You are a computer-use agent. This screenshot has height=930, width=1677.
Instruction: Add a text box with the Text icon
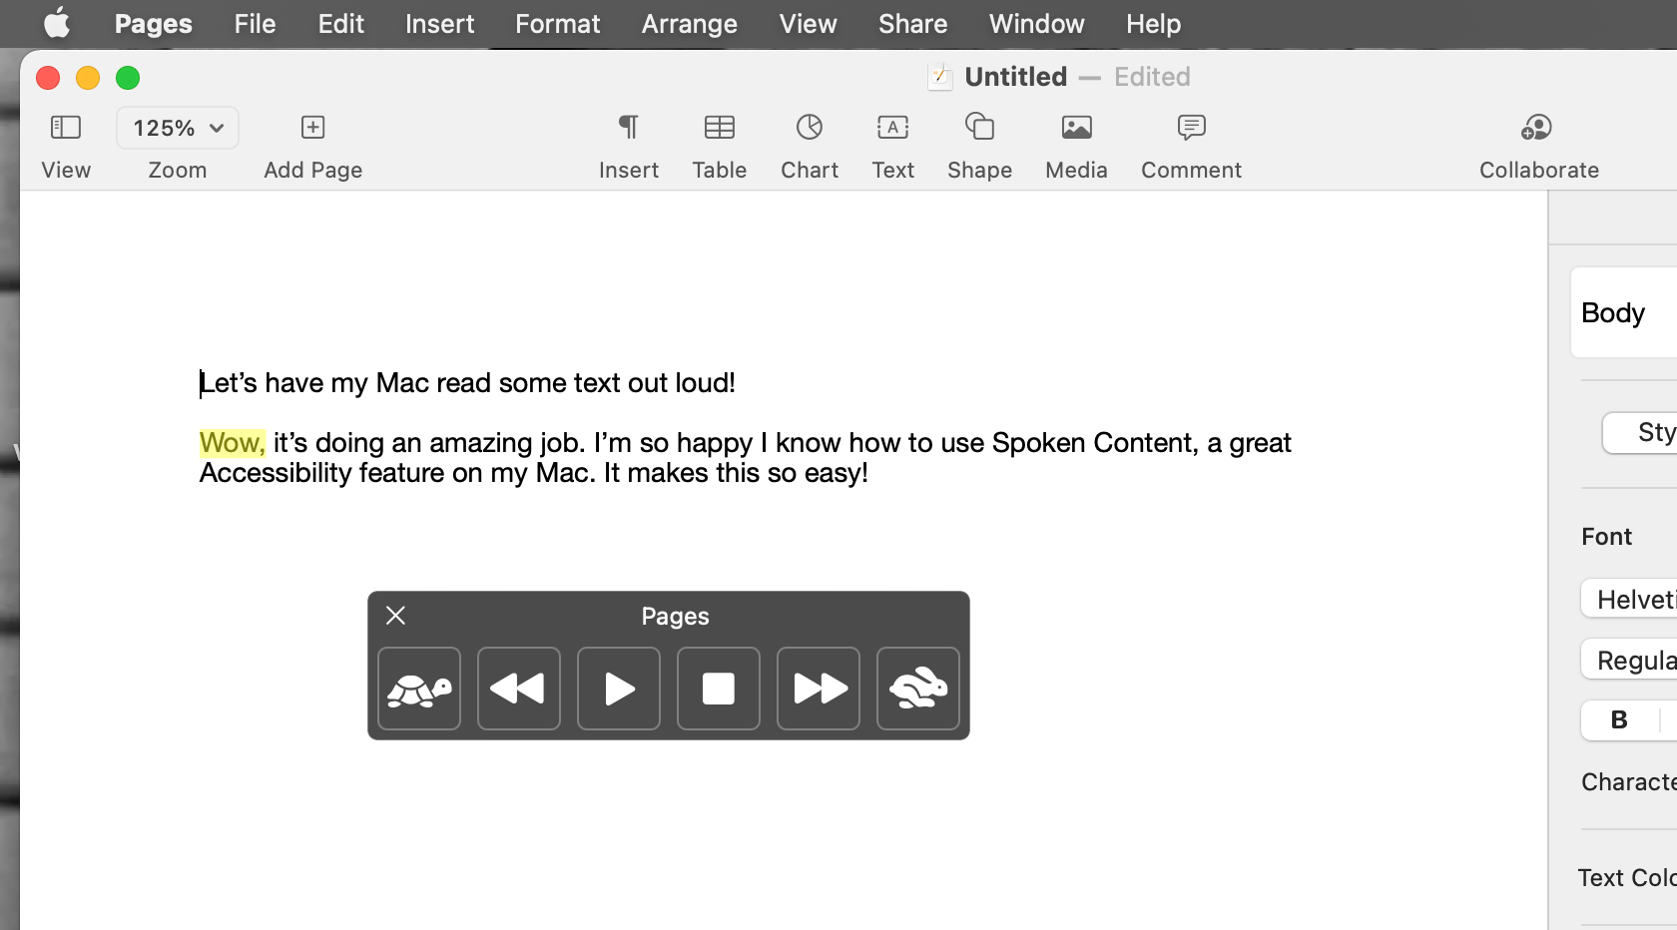point(891,128)
